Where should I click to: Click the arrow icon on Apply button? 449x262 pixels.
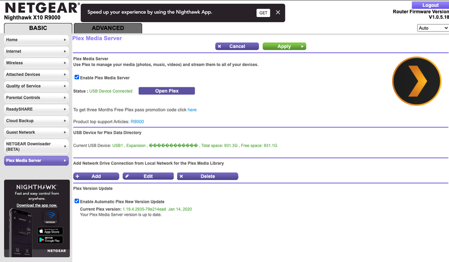click(302, 47)
